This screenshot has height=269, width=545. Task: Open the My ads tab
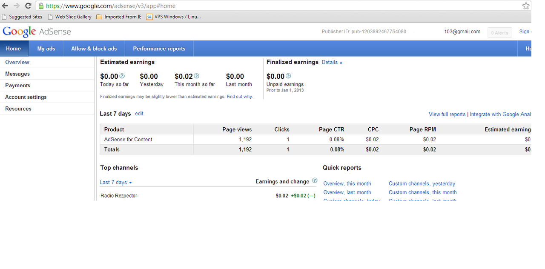[x=46, y=49]
